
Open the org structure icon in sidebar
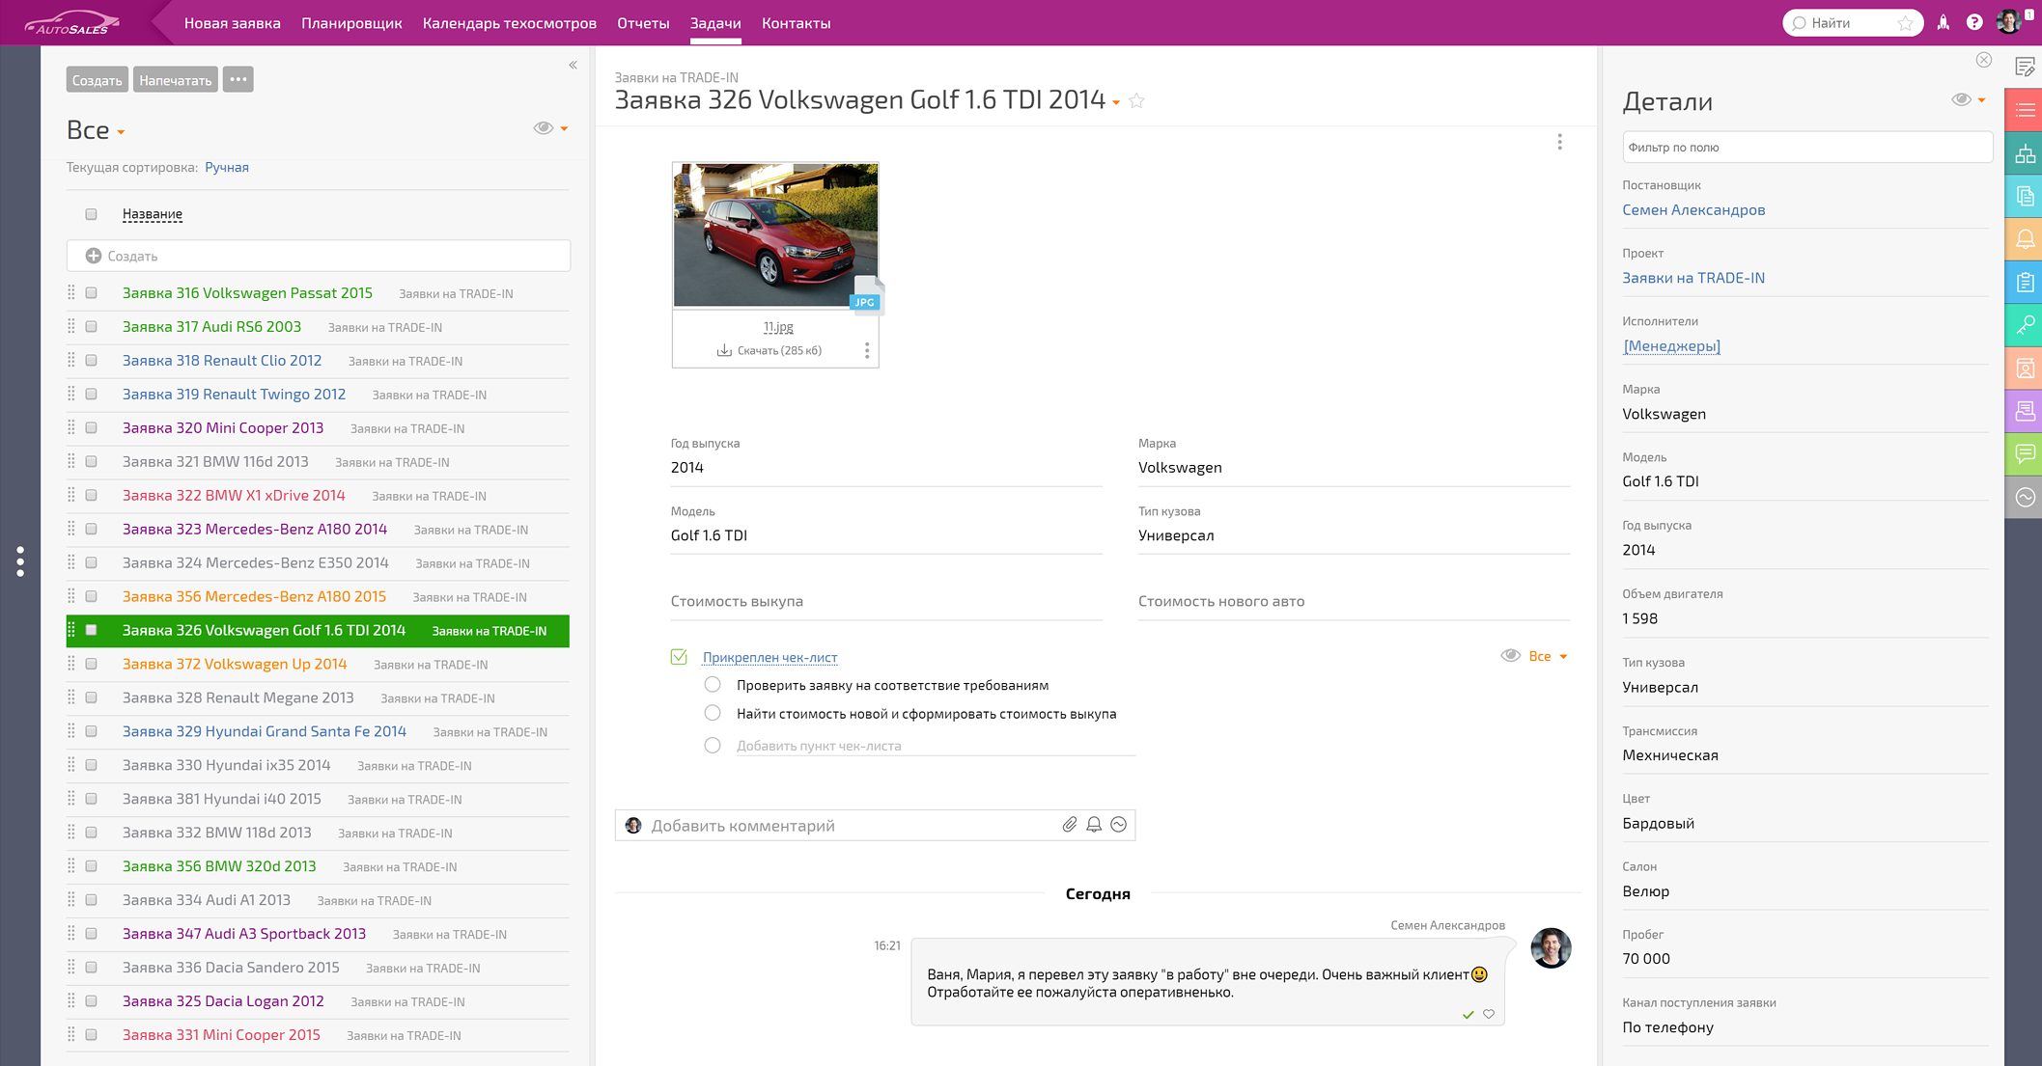2025,154
